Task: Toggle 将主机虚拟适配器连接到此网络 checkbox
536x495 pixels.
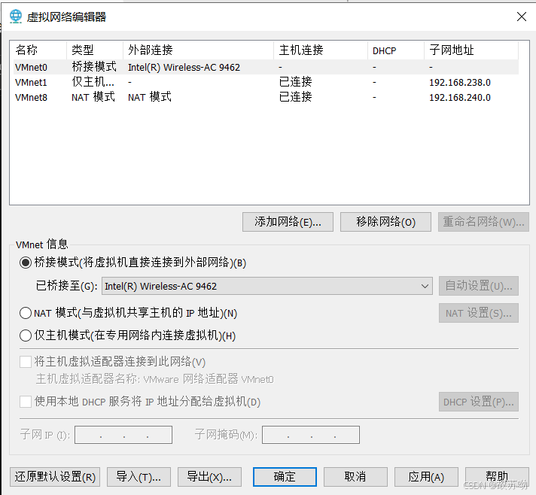Action: point(26,362)
